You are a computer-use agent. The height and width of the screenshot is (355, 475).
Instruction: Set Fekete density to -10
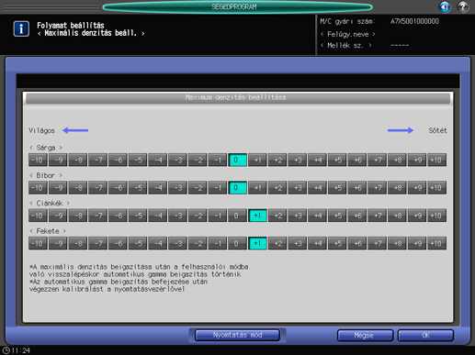point(38,243)
